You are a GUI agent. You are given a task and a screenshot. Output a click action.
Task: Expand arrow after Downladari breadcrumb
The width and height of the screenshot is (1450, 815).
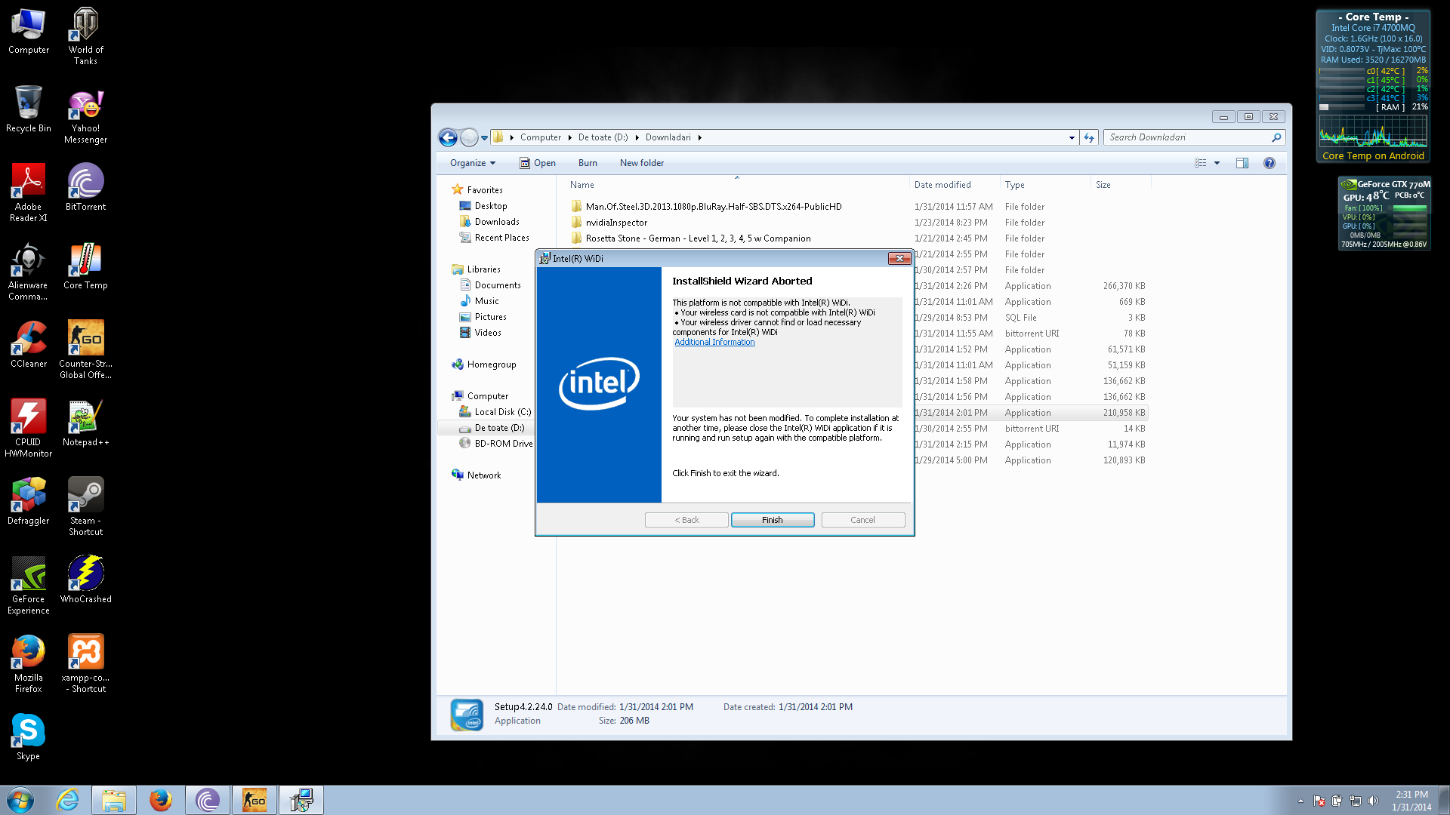699,137
